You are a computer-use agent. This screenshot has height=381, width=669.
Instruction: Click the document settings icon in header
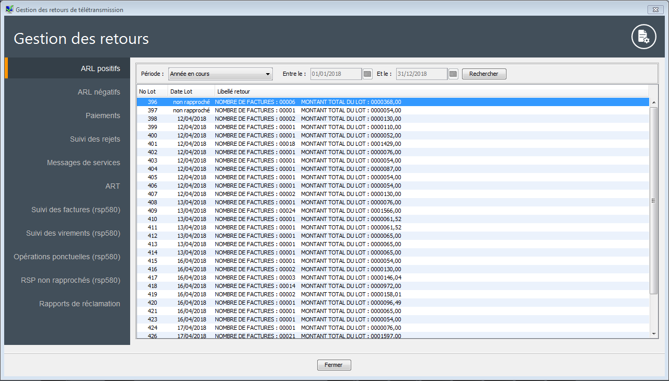click(x=643, y=37)
